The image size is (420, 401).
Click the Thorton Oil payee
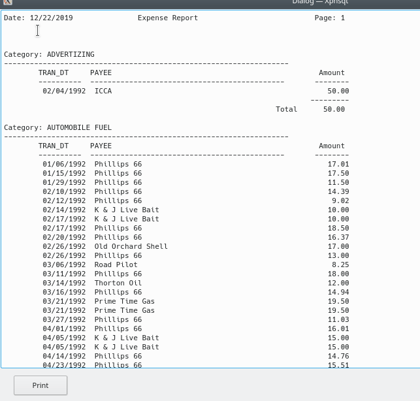[118, 283]
